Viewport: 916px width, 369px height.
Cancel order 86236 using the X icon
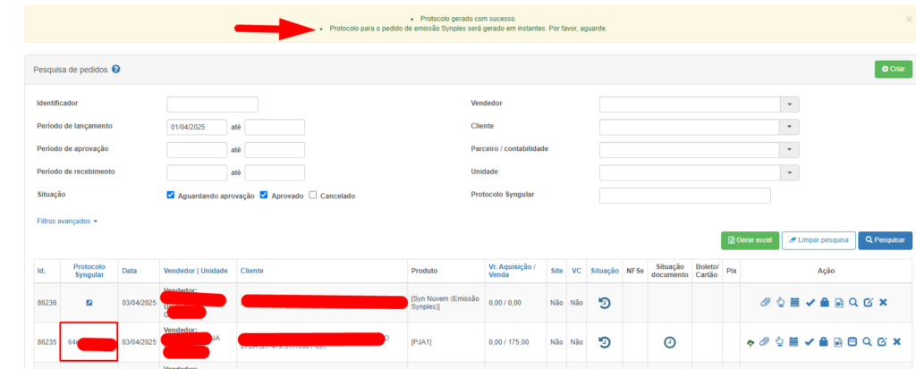pos(883,303)
